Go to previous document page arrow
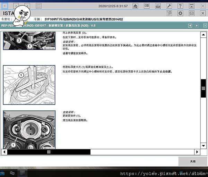The image size is (208, 177). (190, 26)
